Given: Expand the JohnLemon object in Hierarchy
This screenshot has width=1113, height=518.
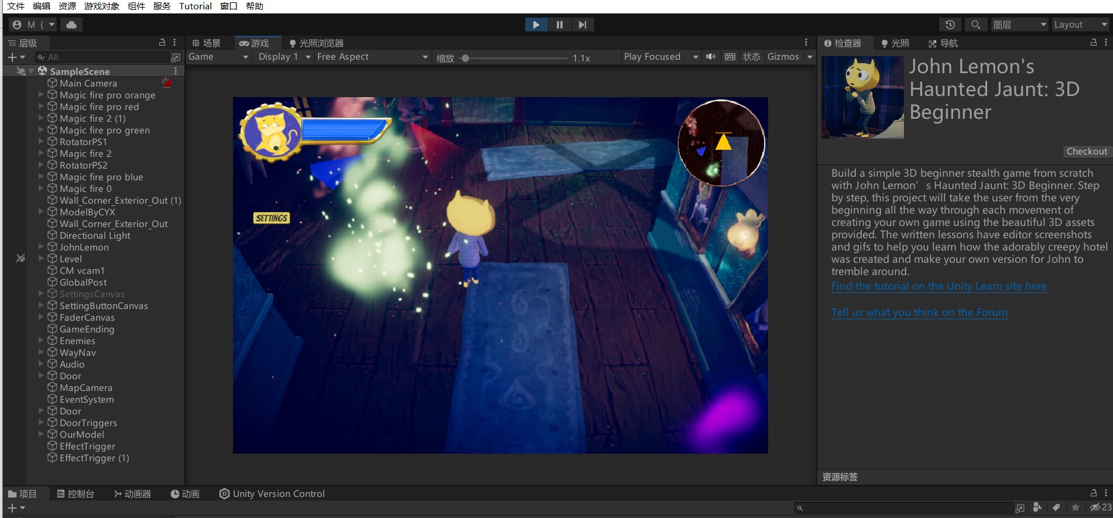Looking at the screenshot, I should [41, 246].
